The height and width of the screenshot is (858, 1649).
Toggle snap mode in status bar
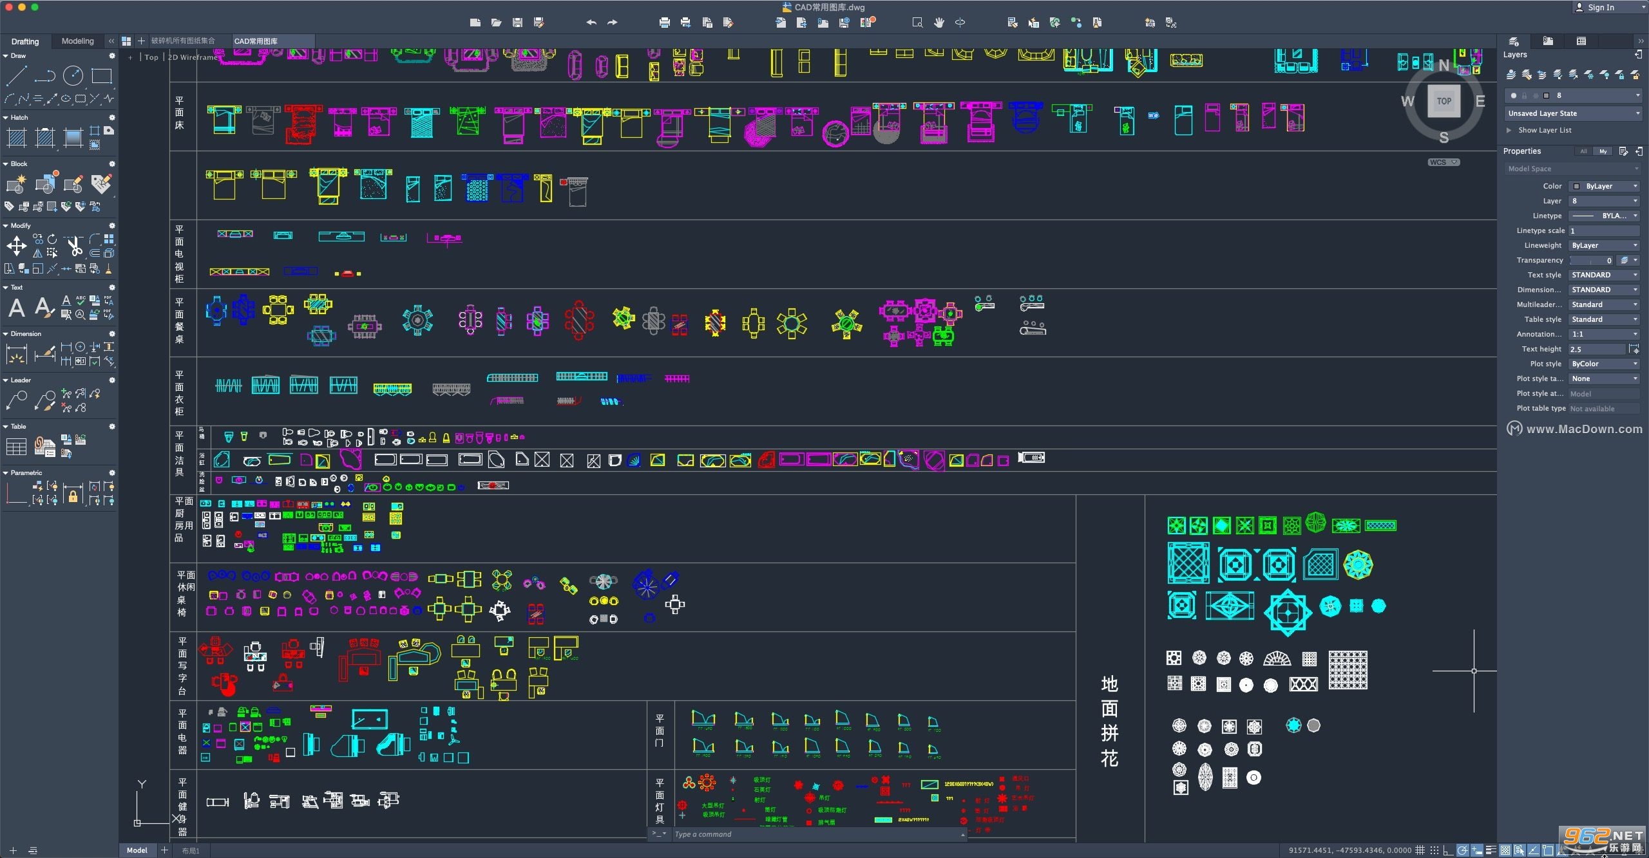tap(1434, 850)
